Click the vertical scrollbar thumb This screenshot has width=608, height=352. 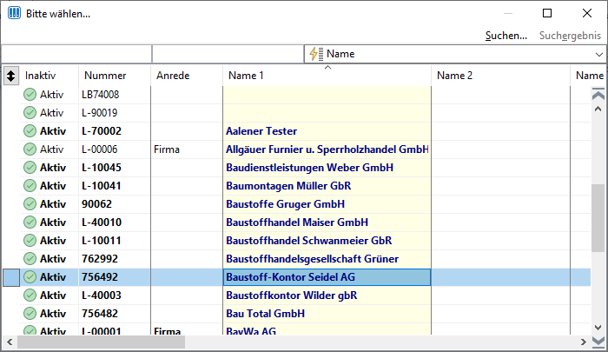[x=598, y=218]
